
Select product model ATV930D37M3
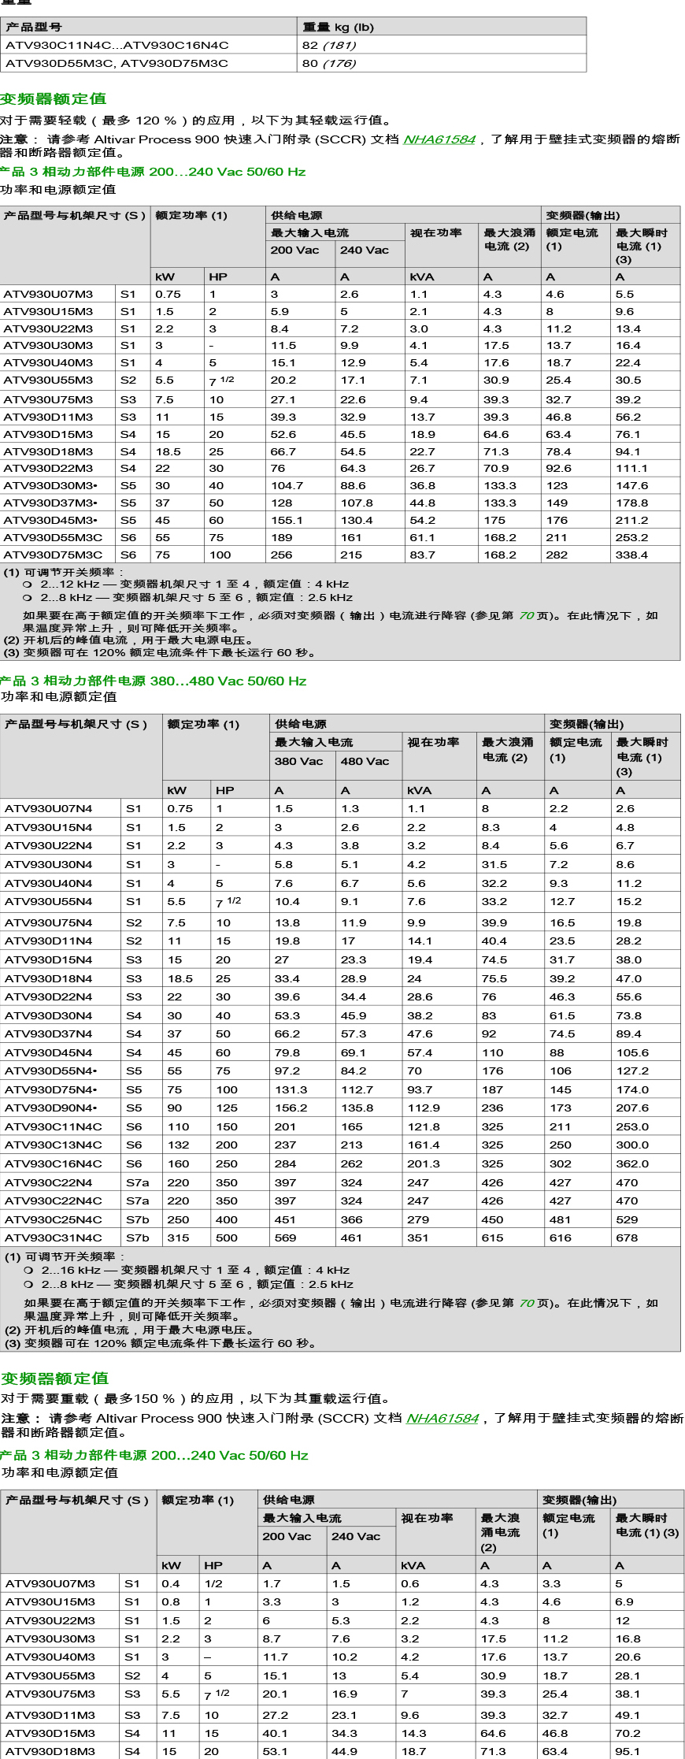tap(50, 503)
